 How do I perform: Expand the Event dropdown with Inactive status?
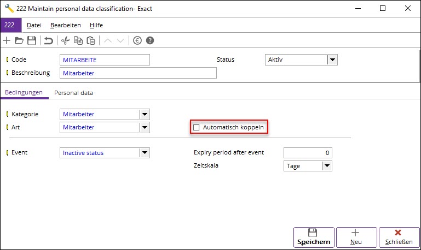pyautogui.click(x=145, y=153)
